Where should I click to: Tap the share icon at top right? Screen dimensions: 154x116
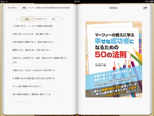click(145, 8)
